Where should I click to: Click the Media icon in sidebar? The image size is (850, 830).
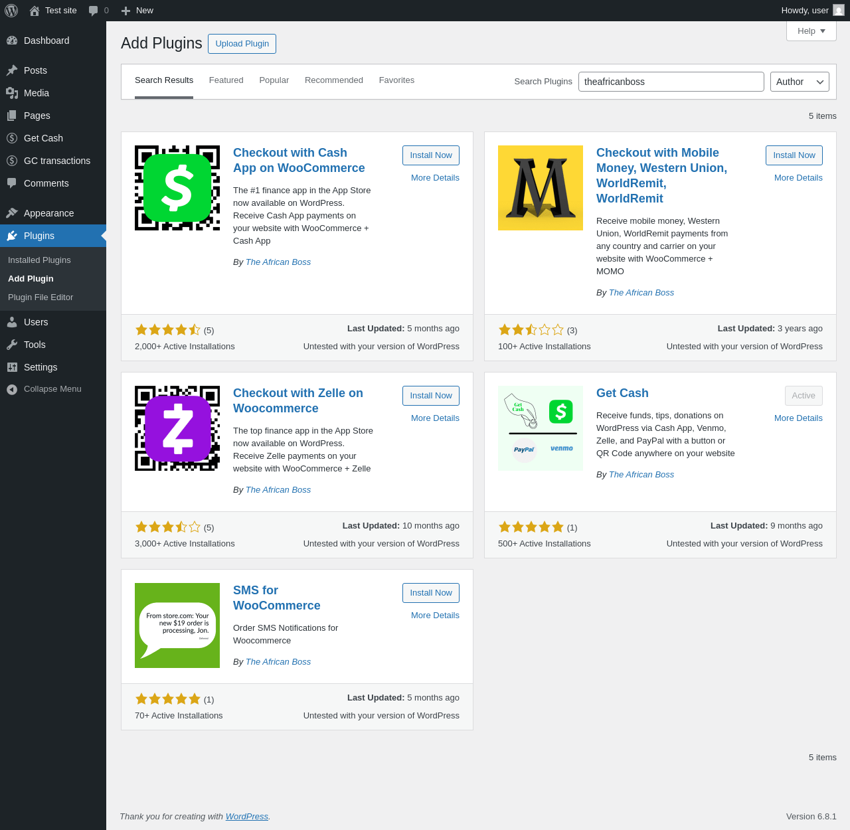(x=12, y=93)
